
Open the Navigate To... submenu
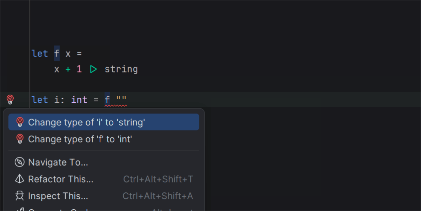[x=58, y=162]
